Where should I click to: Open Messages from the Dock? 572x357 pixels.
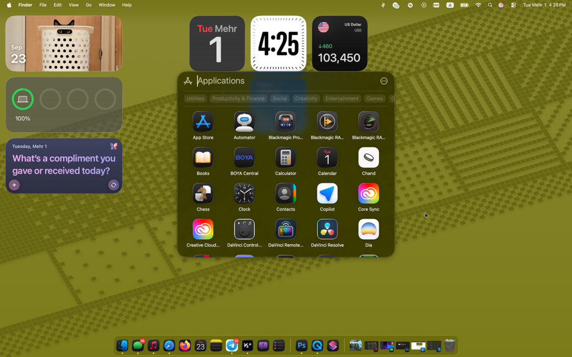pos(137,345)
